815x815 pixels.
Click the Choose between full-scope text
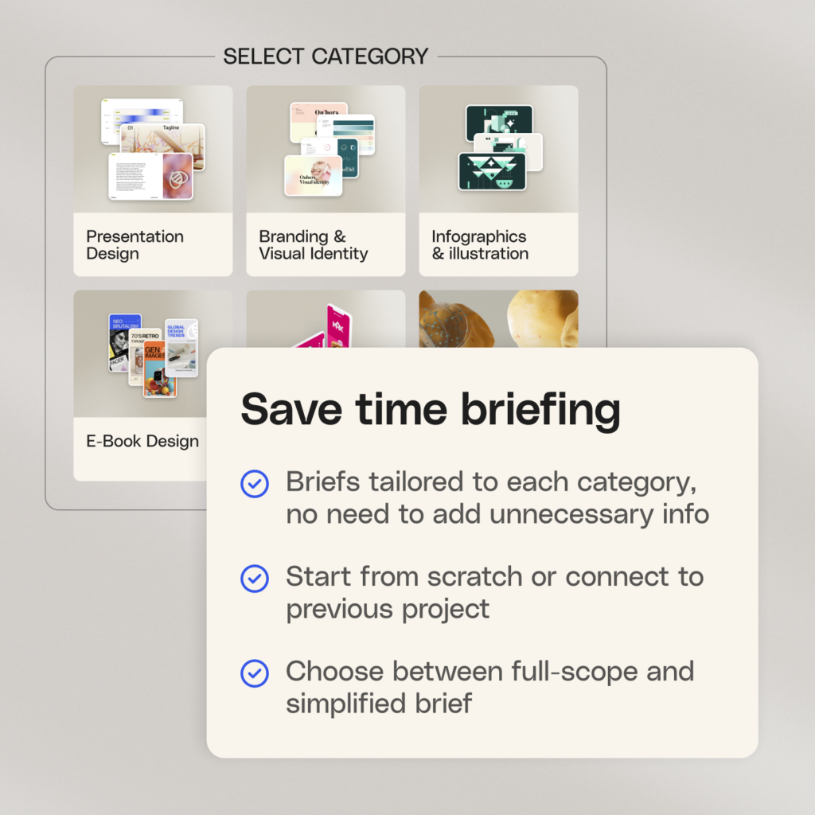[x=489, y=671]
